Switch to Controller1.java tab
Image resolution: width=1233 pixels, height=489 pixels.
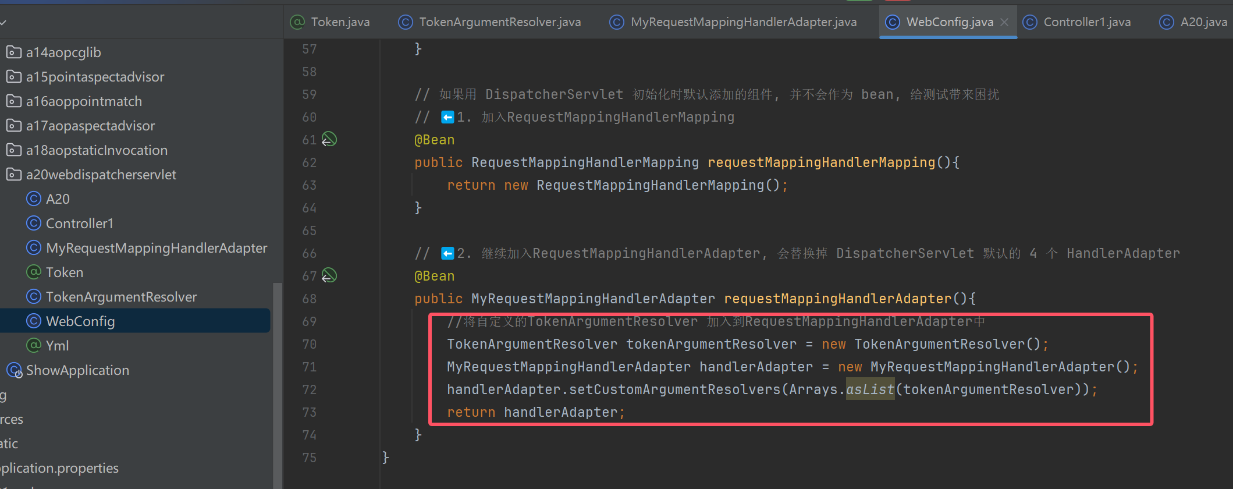point(1076,22)
